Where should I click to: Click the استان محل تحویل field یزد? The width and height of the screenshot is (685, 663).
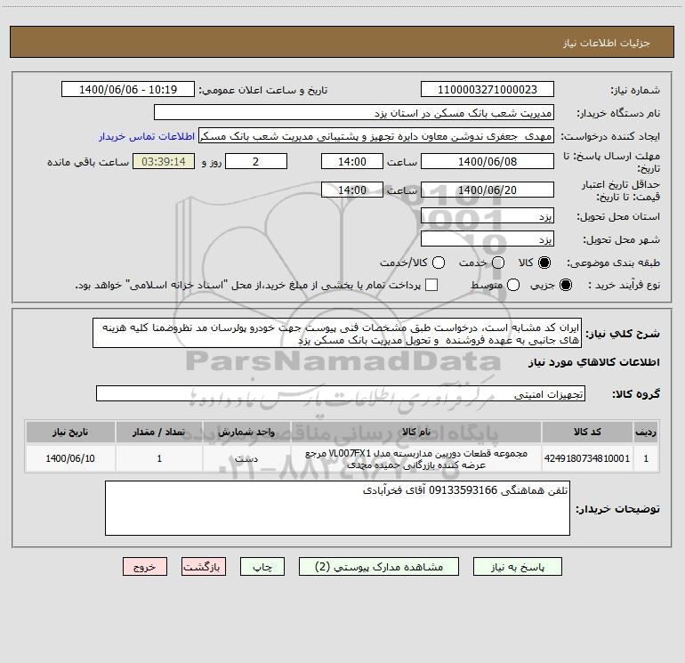pos(488,216)
